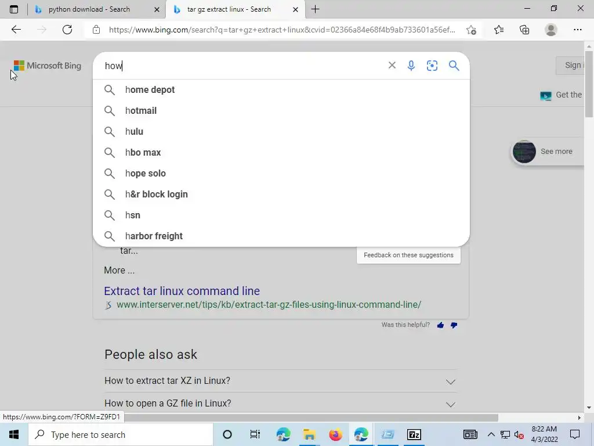Choose the hope solo suggestion
The height and width of the screenshot is (446, 594).
(281, 173)
